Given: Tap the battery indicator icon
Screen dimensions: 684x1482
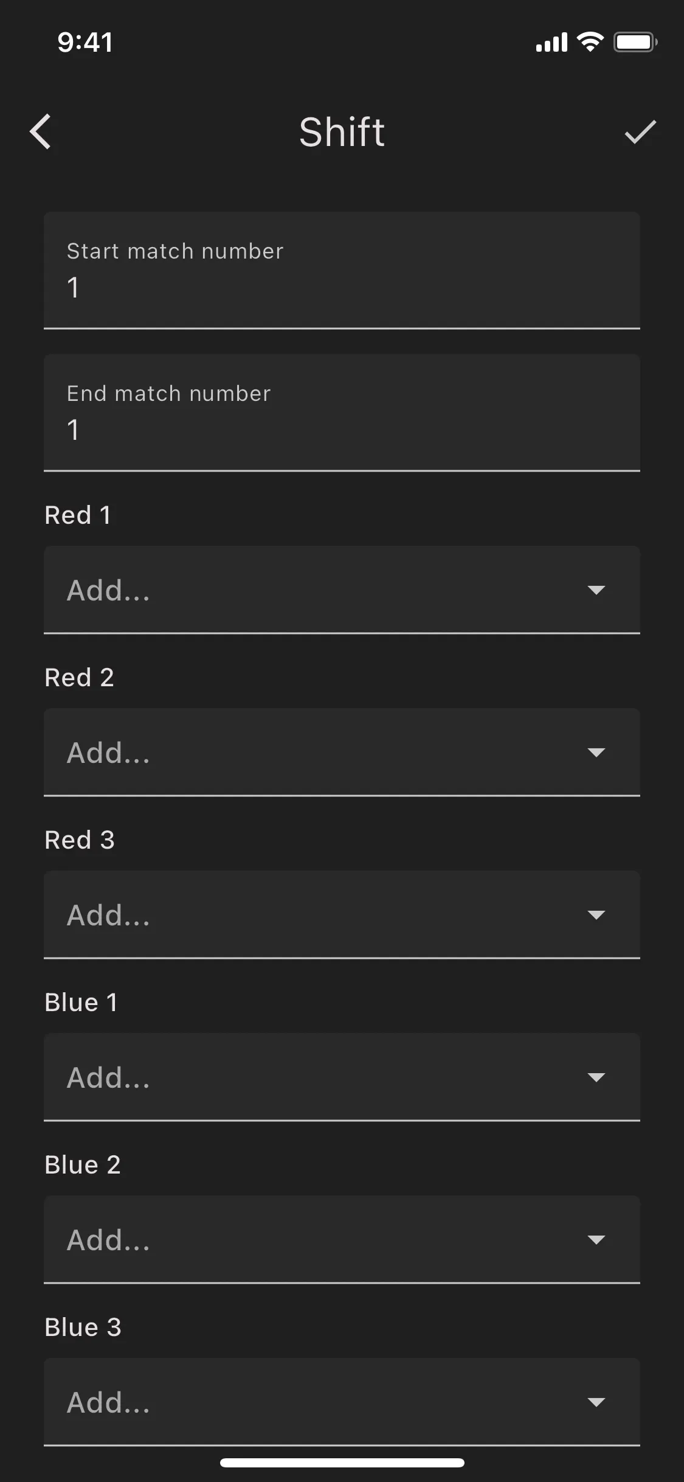Looking at the screenshot, I should [635, 42].
